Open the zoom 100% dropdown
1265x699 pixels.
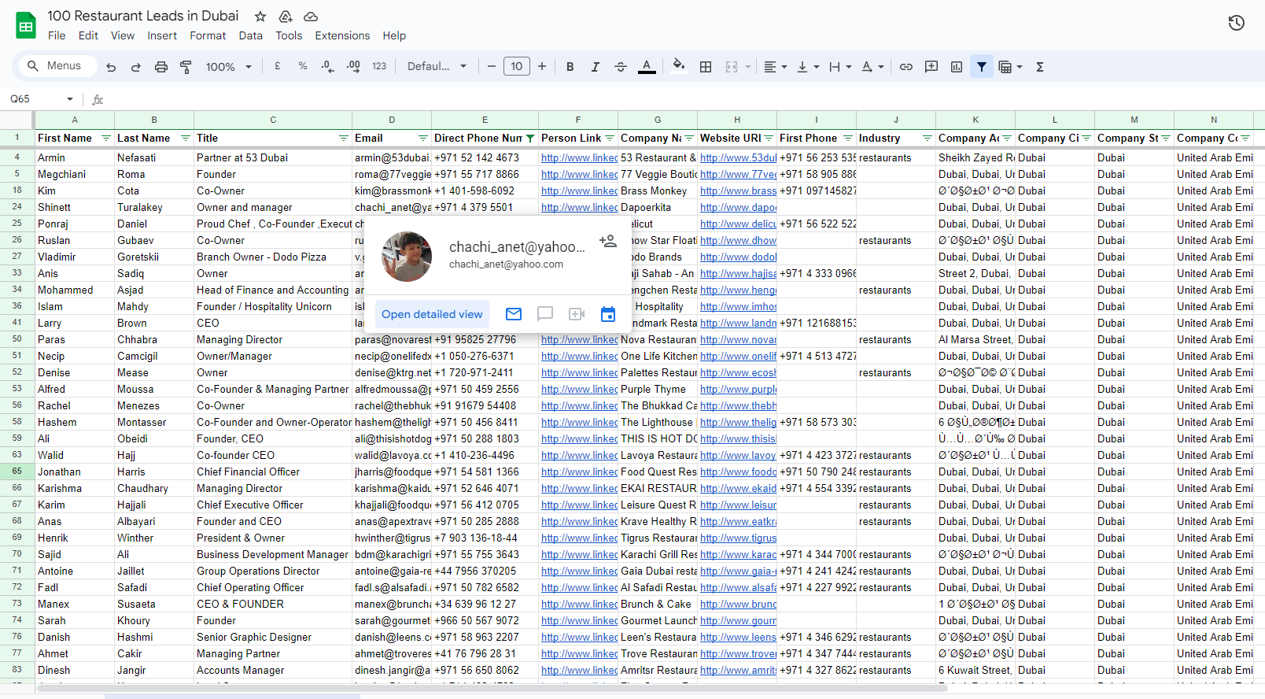pyautogui.click(x=228, y=67)
